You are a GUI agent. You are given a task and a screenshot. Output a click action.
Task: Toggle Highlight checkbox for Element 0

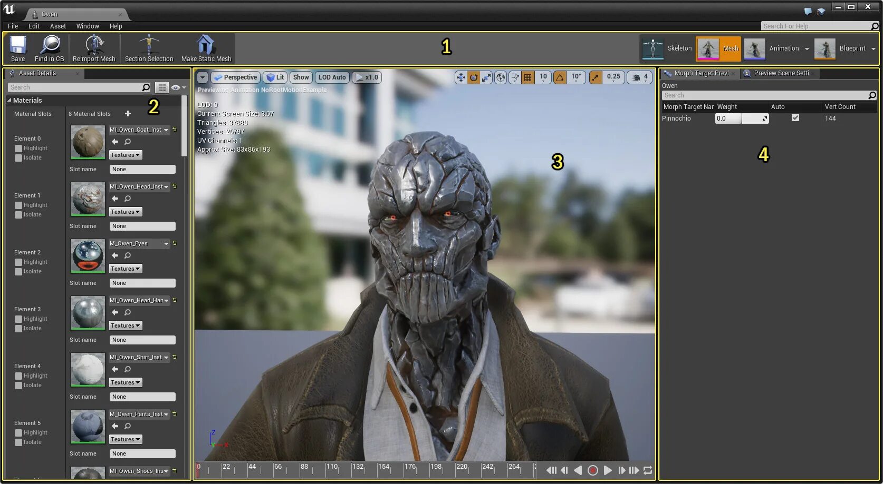(18, 149)
